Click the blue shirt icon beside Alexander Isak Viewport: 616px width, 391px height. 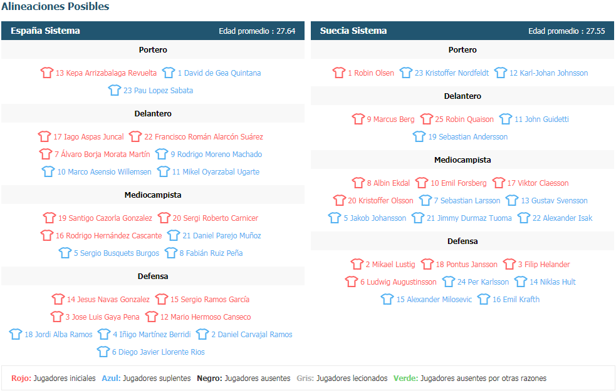(524, 218)
